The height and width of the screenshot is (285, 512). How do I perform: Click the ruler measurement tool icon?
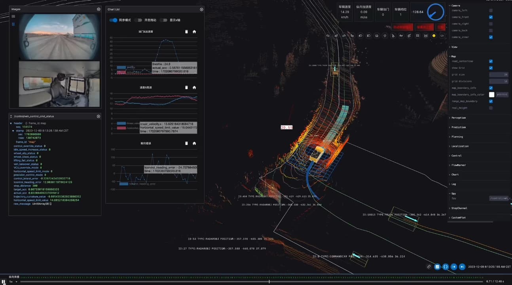click(429, 267)
